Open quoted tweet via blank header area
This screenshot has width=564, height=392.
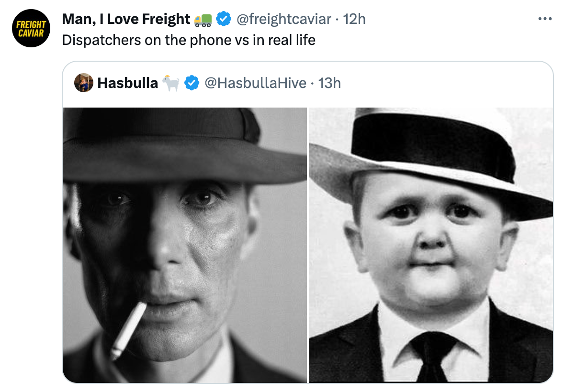pyautogui.click(x=445, y=83)
